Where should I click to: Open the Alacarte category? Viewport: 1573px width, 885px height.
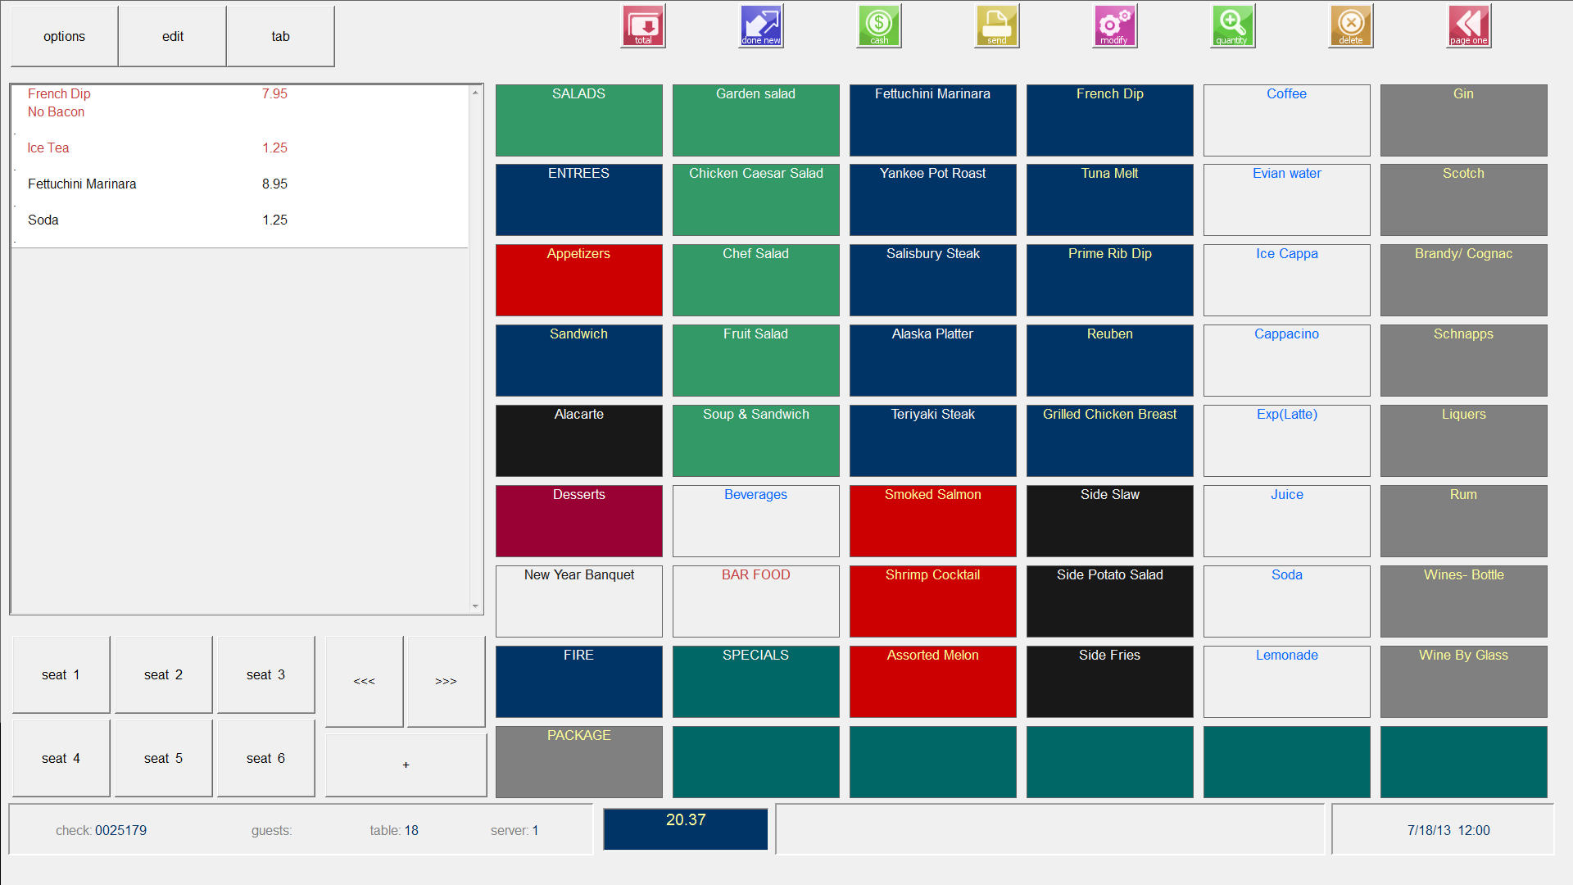(579, 441)
